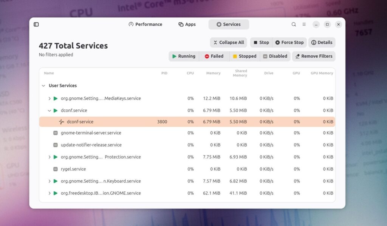Open Details for the selected service
This screenshot has width=387, height=226.
coord(322,43)
